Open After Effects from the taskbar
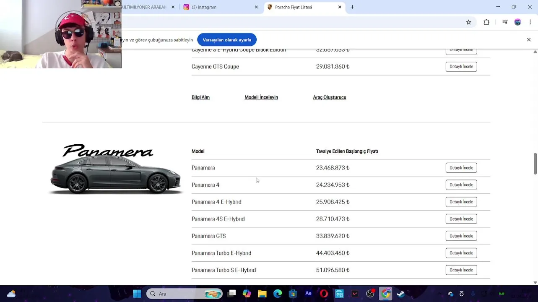This screenshot has width=538, height=302. tap(308, 294)
